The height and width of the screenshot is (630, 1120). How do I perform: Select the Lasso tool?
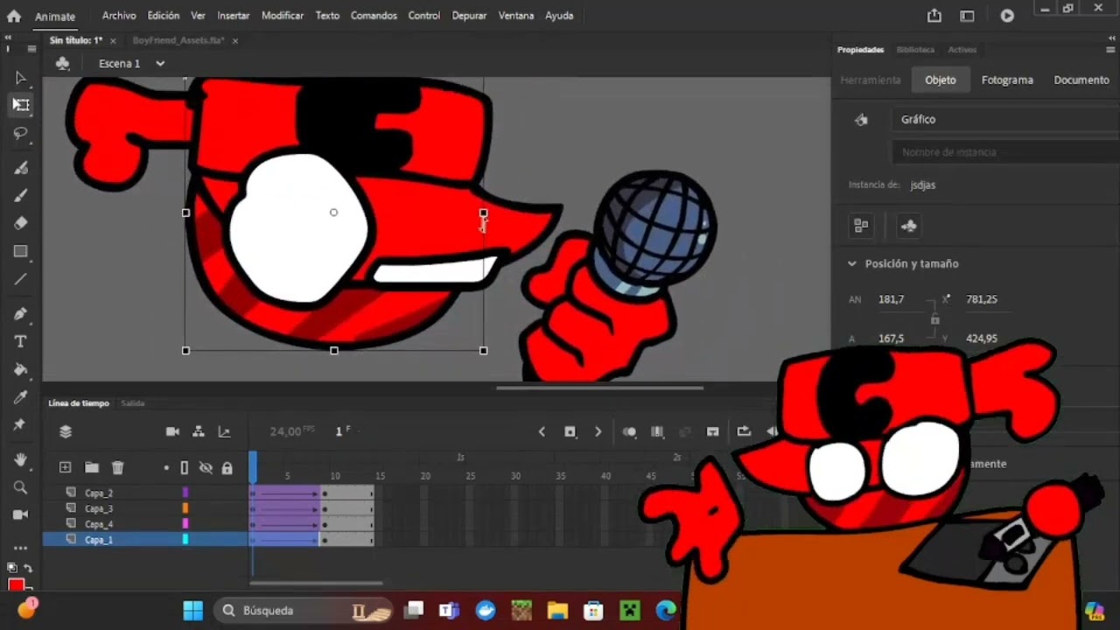[21, 134]
